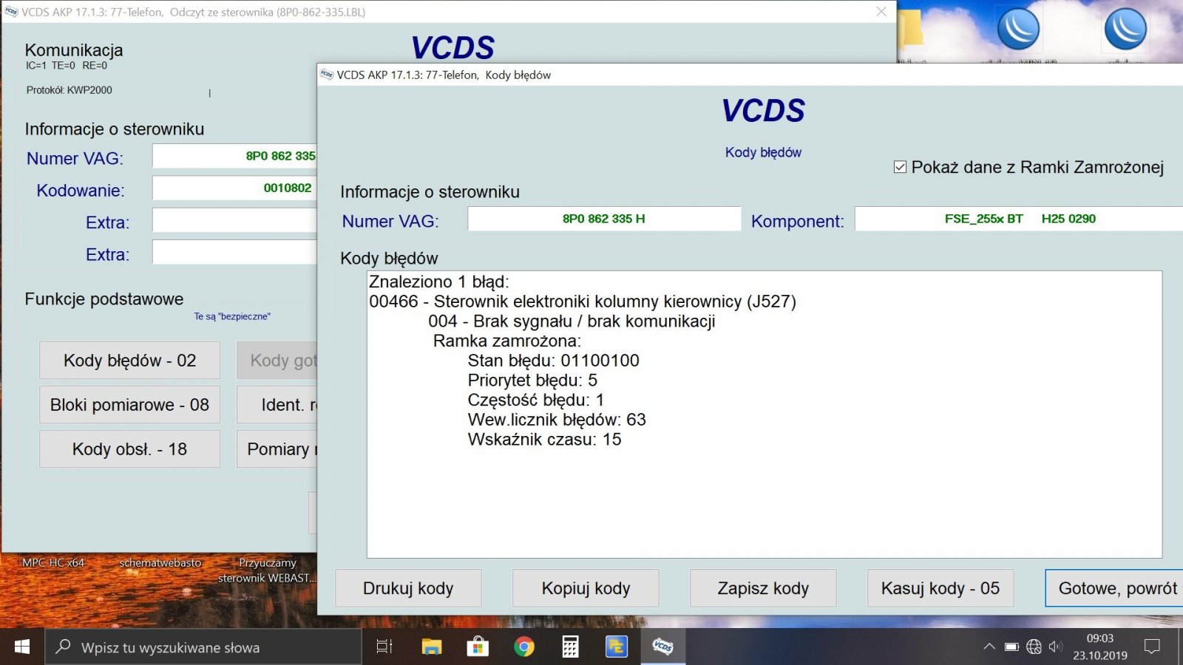Click Kodowanie field showing 0010802

click(x=235, y=188)
